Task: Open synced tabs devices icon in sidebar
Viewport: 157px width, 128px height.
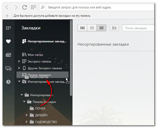Action: 8,68
